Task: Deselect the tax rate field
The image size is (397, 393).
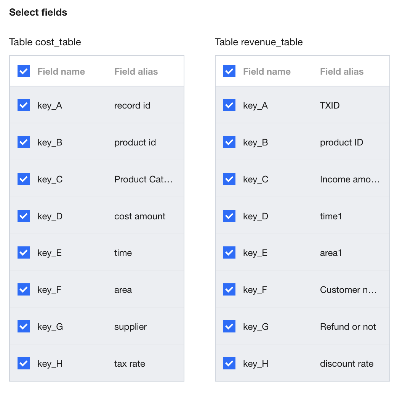Action: 24,363
